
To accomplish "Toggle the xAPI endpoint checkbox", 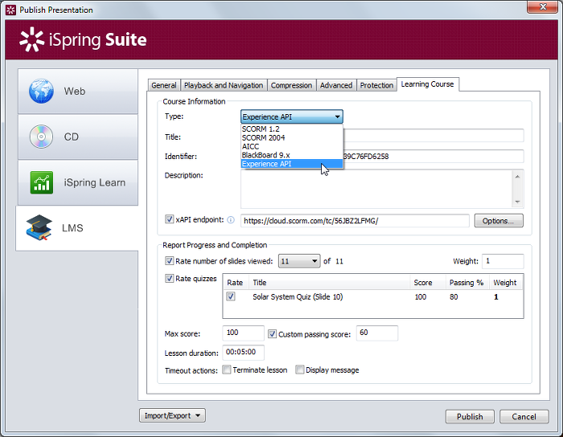I will tap(169, 219).
